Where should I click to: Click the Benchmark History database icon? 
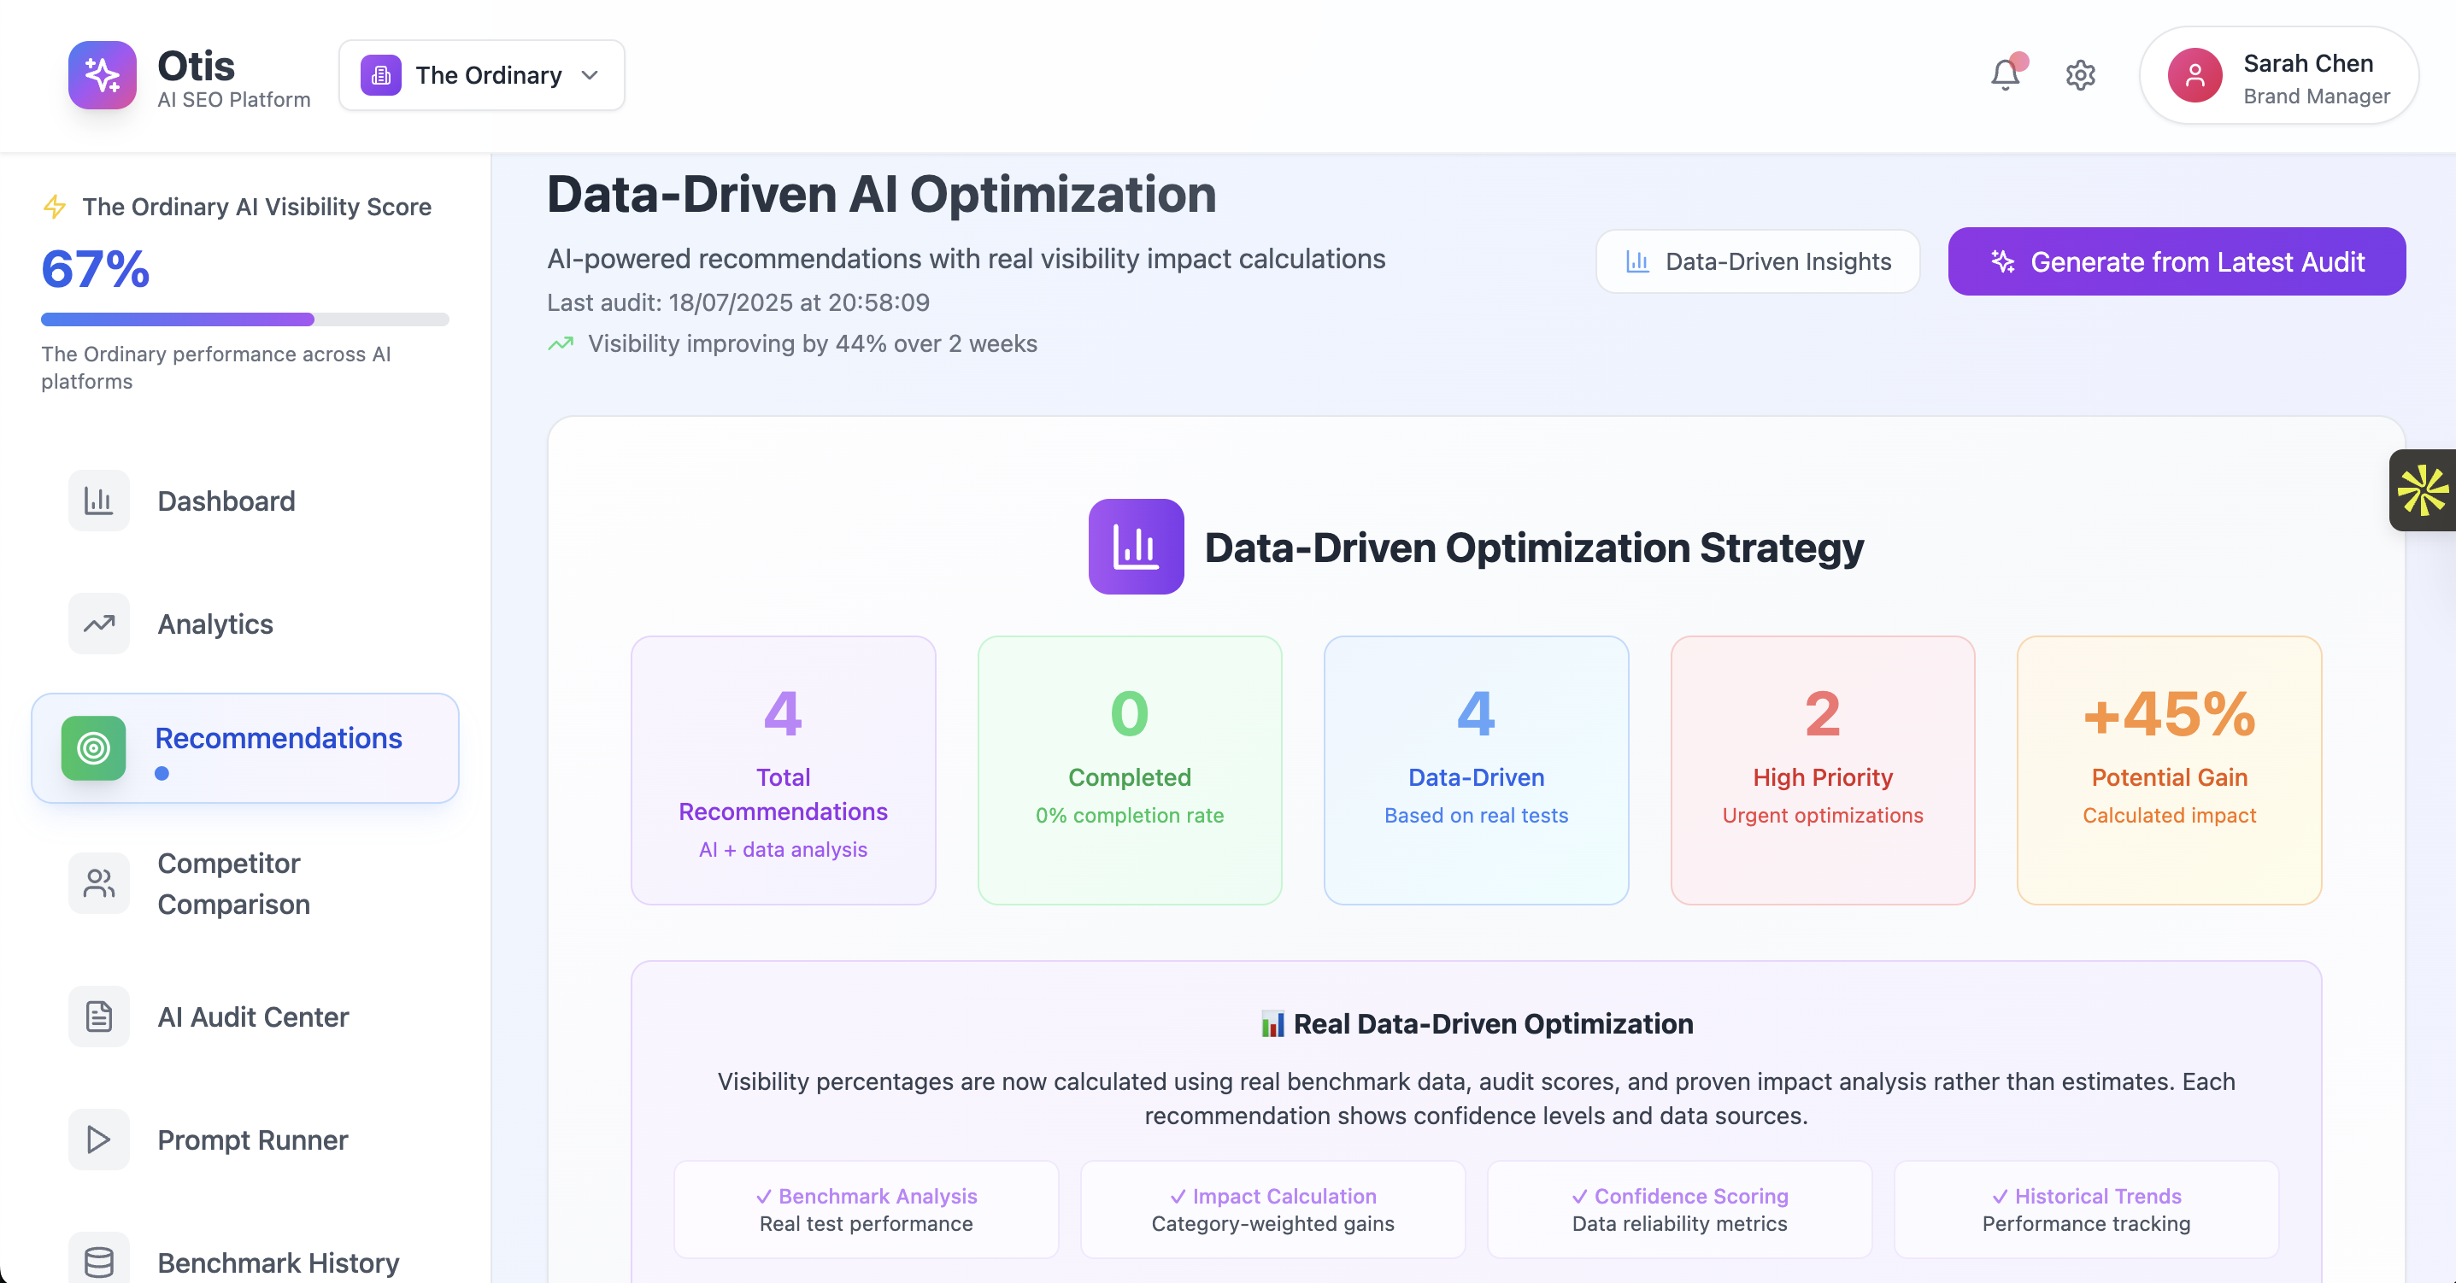[98, 1261]
